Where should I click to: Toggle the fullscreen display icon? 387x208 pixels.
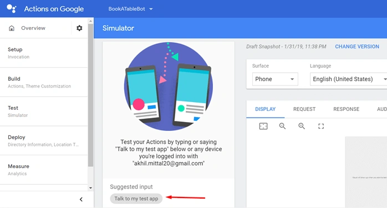click(321, 126)
